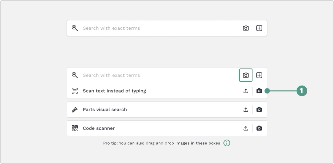Viewport: 334px width, 164px height.
Task: Click the plus icon in lower search bar
Action: (259, 75)
